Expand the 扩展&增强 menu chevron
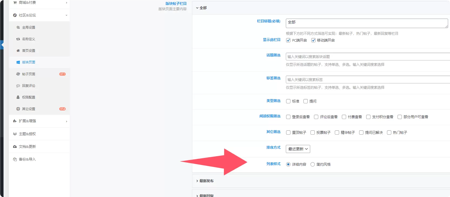Screen dimensions: 450x197 (67, 121)
